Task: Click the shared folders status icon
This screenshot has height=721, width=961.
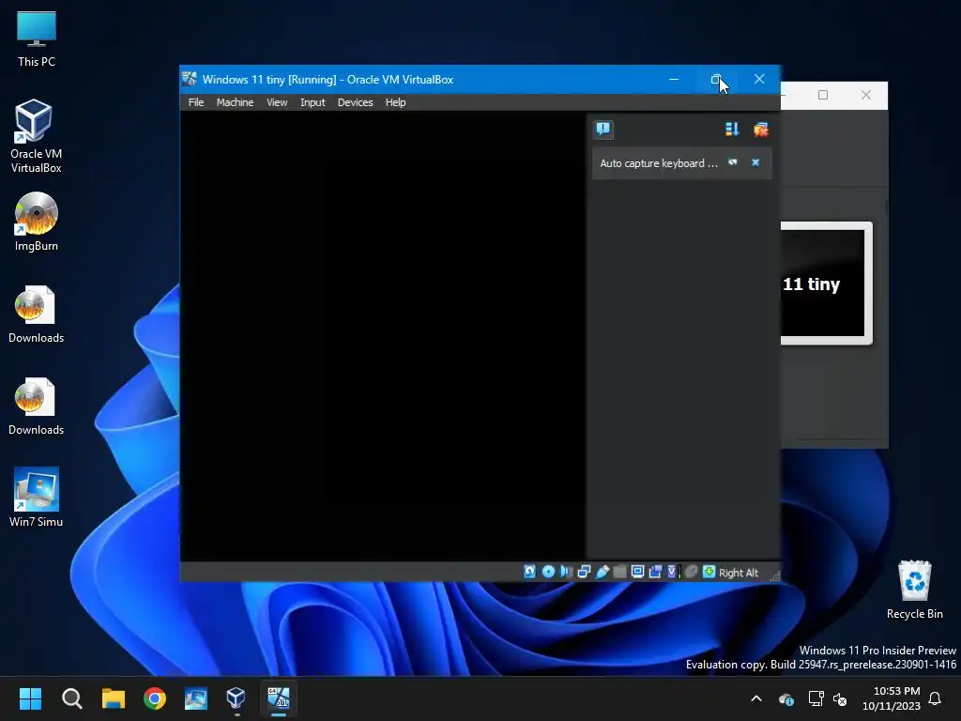Action: [x=619, y=572]
